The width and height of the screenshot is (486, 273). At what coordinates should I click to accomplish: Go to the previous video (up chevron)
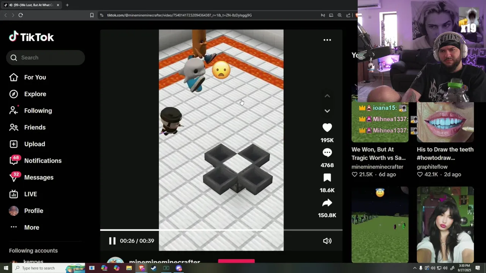coord(327,96)
